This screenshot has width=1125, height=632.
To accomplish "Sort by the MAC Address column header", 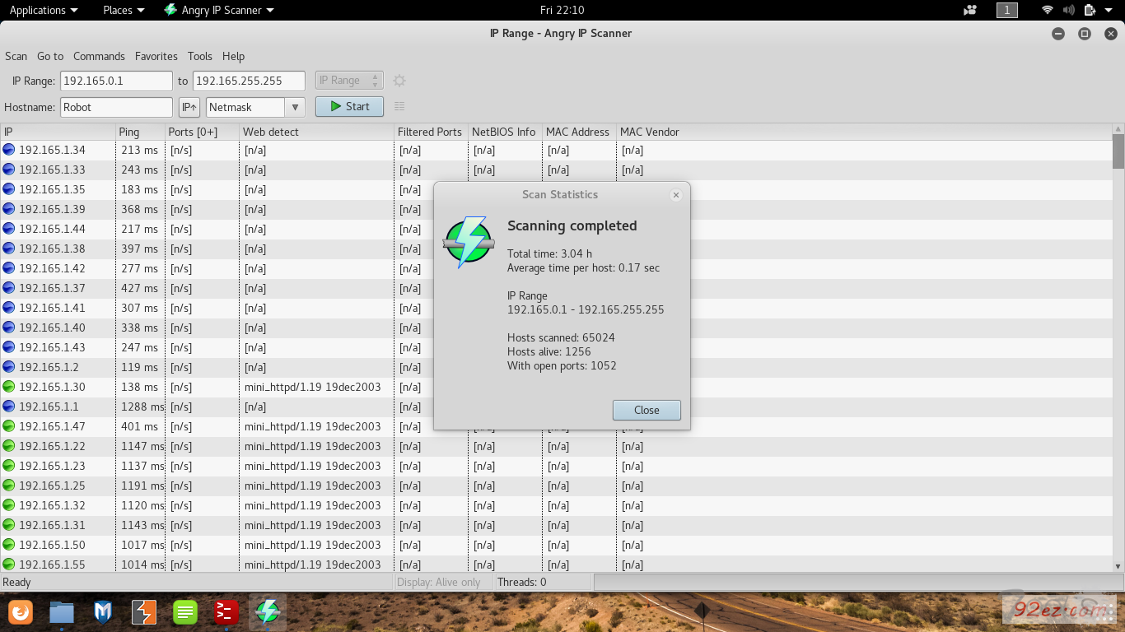I will point(579,132).
